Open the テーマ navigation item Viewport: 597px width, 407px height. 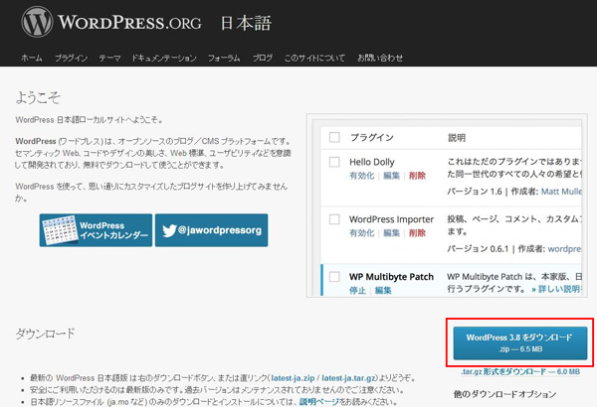(109, 59)
